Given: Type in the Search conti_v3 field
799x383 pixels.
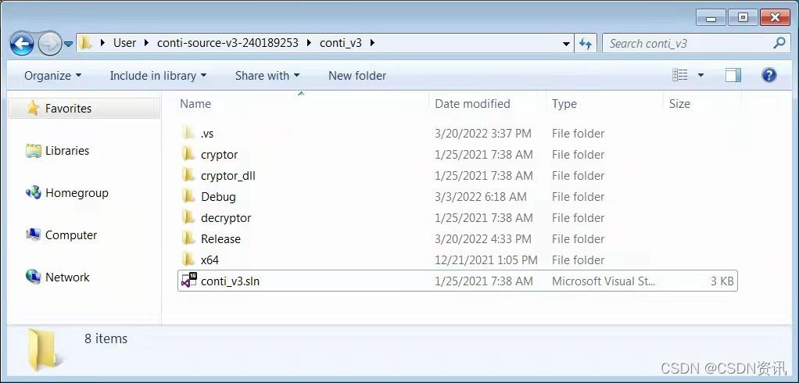Looking at the screenshot, I should tap(688, 44).
